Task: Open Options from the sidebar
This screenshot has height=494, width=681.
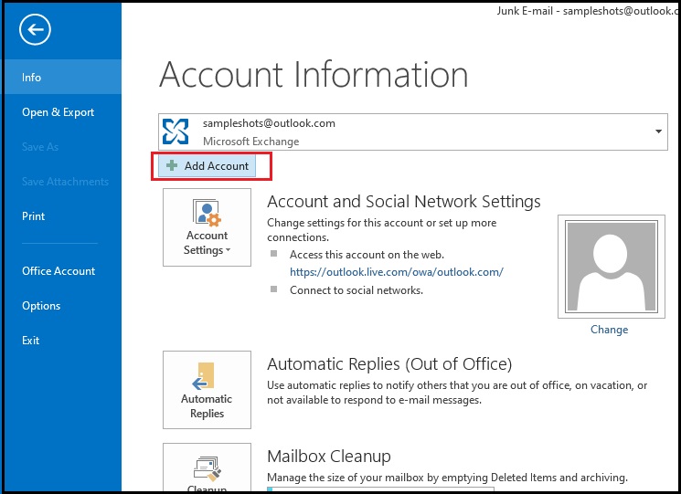Action: [41, 305]
